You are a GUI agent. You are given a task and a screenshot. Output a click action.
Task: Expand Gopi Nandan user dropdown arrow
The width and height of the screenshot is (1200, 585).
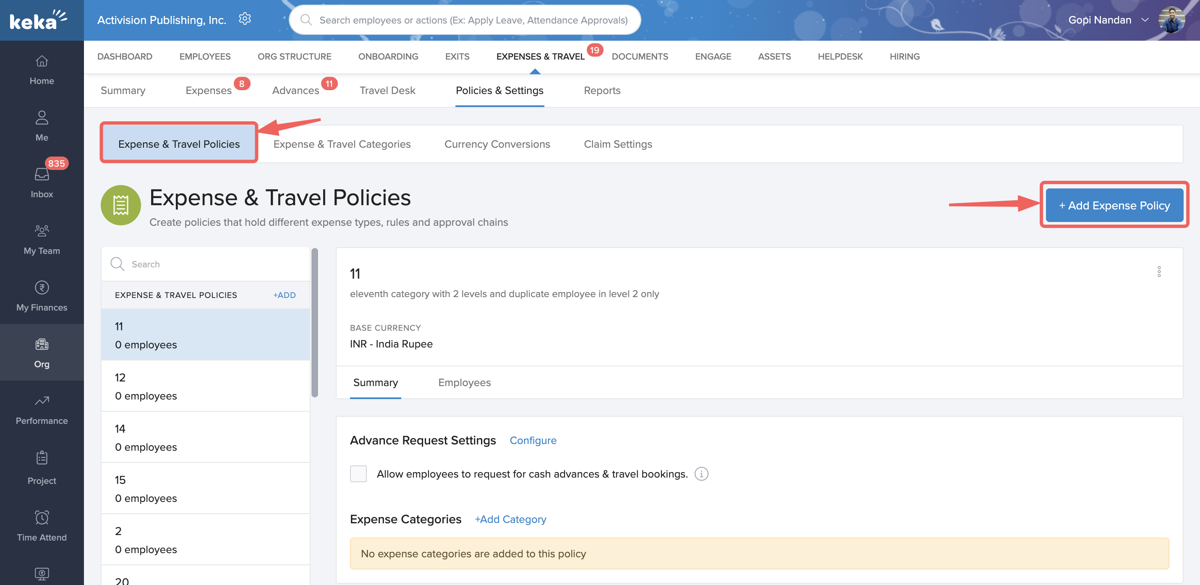[1145, 20]
